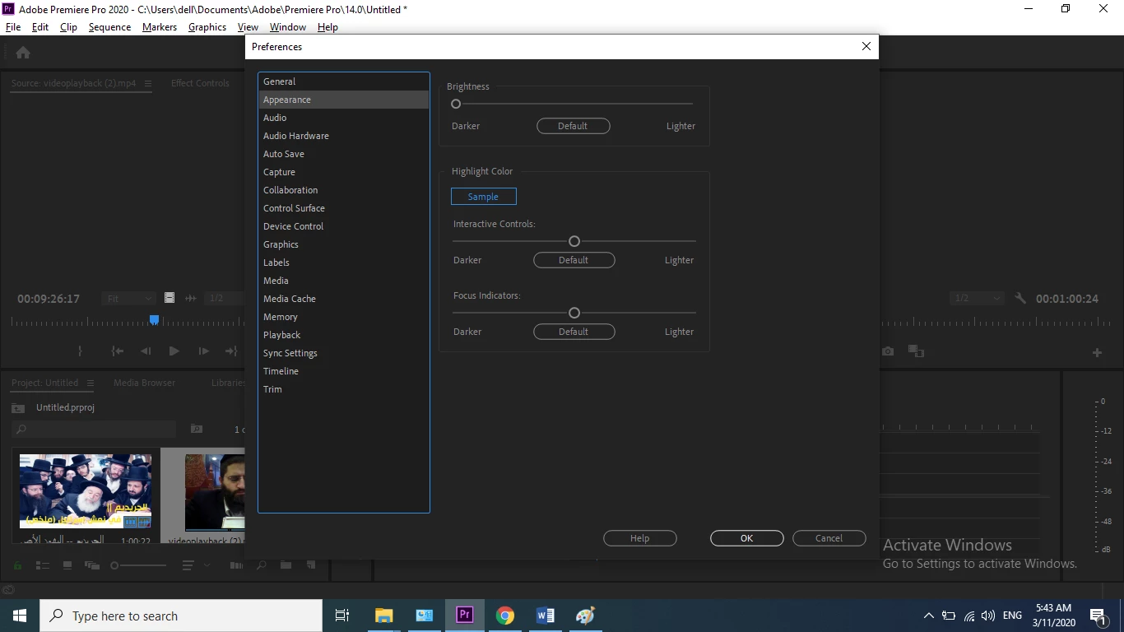Viewport: 1124px width, 632px height.
Task: Switch Project panel to Freeform view
Action: pos(92,565)
